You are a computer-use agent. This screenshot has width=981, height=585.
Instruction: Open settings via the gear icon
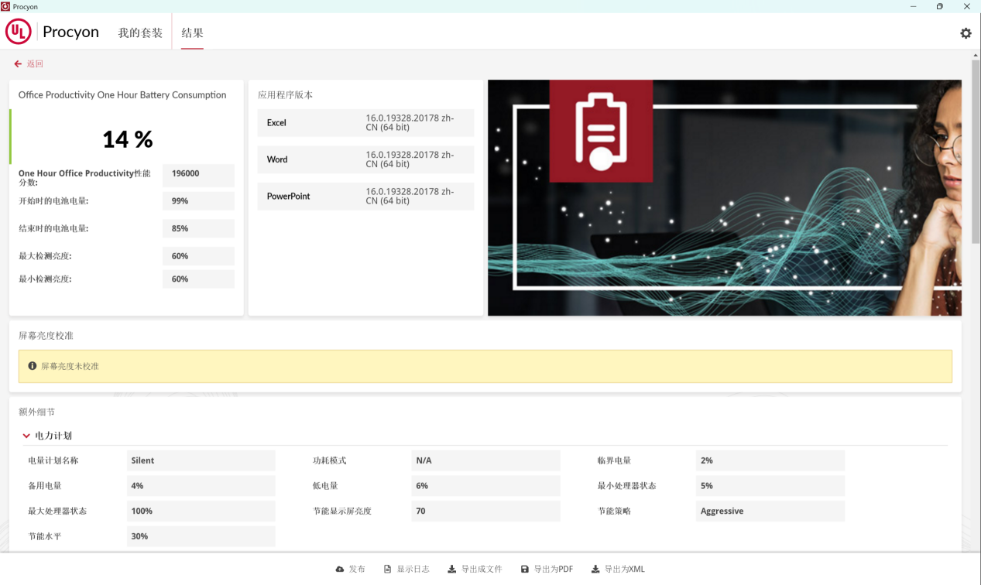966,33
